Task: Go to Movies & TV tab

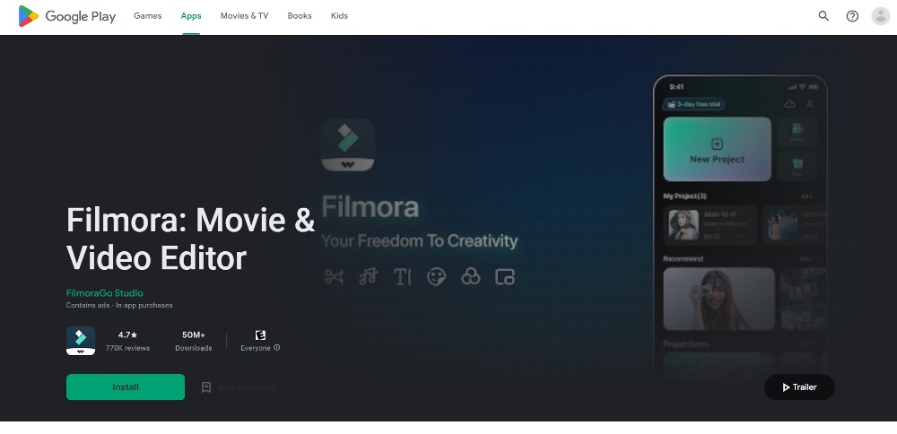Action: click(x=244, y=16)
